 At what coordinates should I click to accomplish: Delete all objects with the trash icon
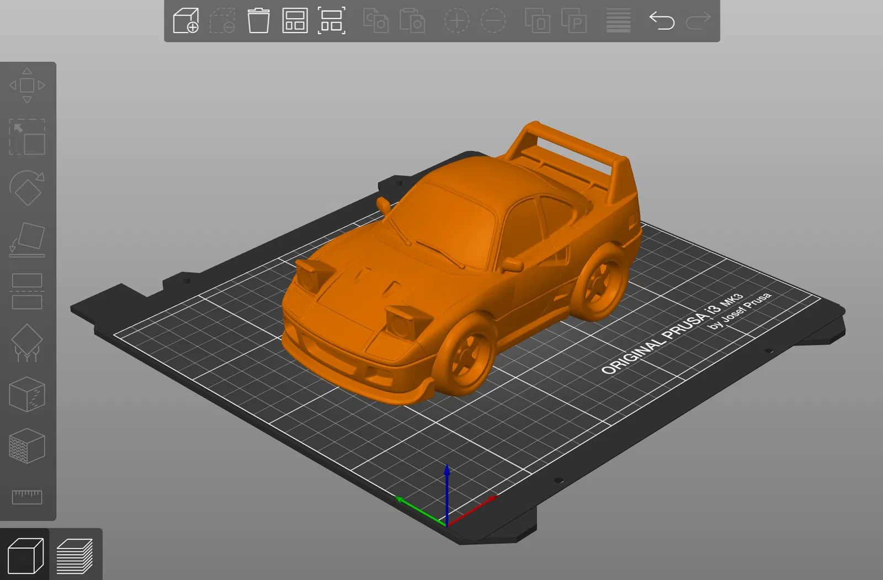click(258, 21)
